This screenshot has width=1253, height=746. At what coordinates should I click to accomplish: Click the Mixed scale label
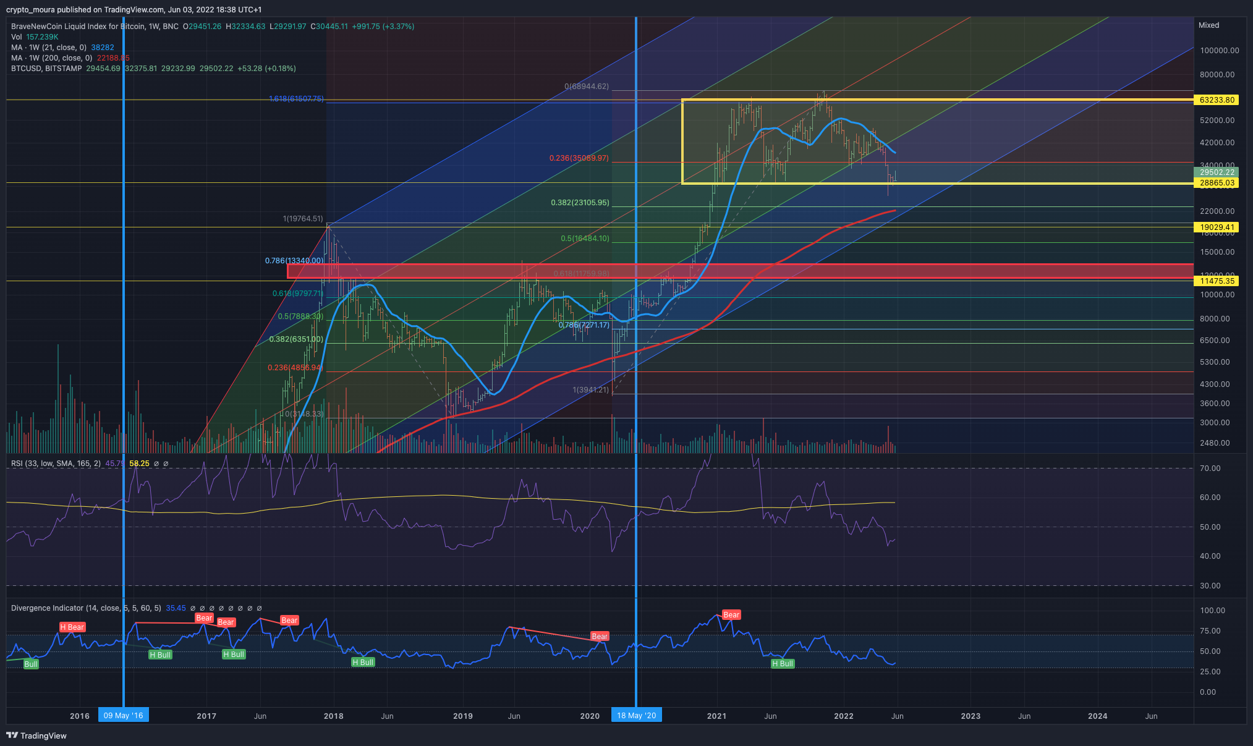coord(1208,25)
